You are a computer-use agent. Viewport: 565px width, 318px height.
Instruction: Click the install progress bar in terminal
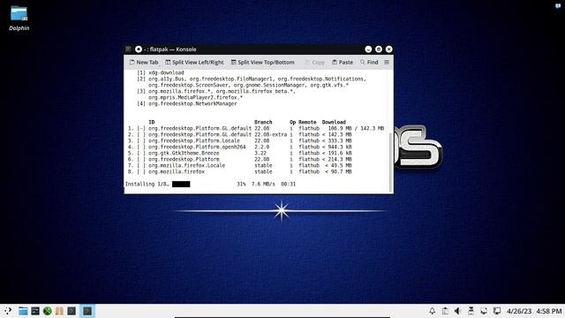click(181, 185)
